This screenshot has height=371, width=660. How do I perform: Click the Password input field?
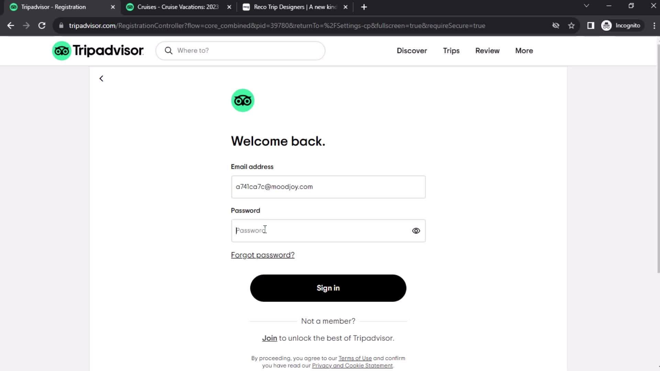pyautogui.click(x=328, y=231)
